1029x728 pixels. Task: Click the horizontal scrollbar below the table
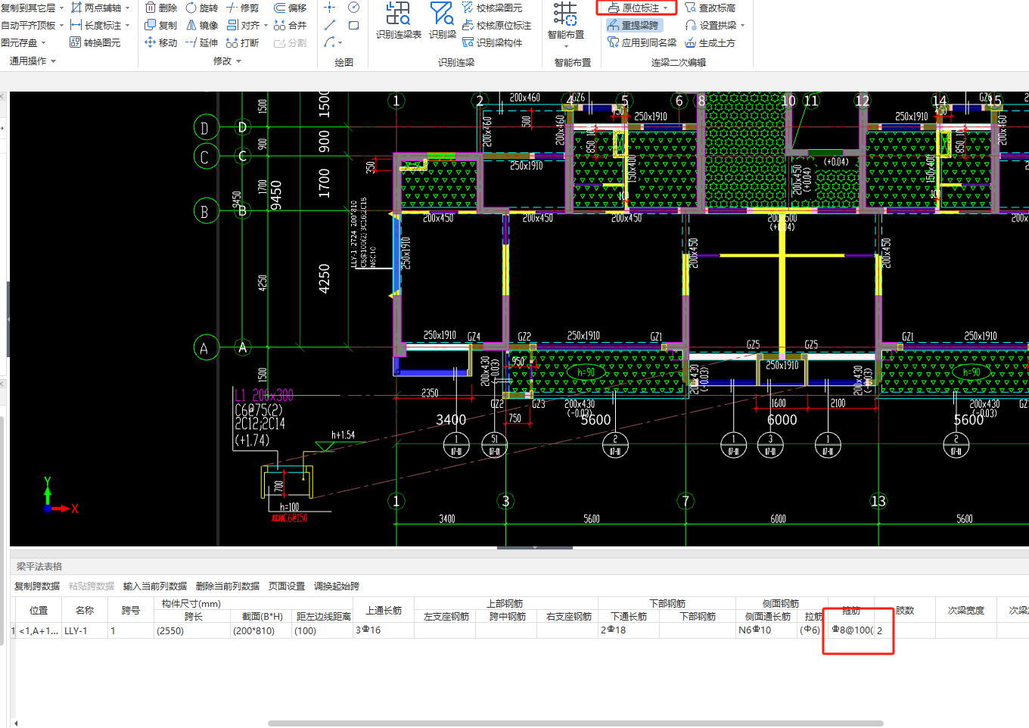[575, 723]
